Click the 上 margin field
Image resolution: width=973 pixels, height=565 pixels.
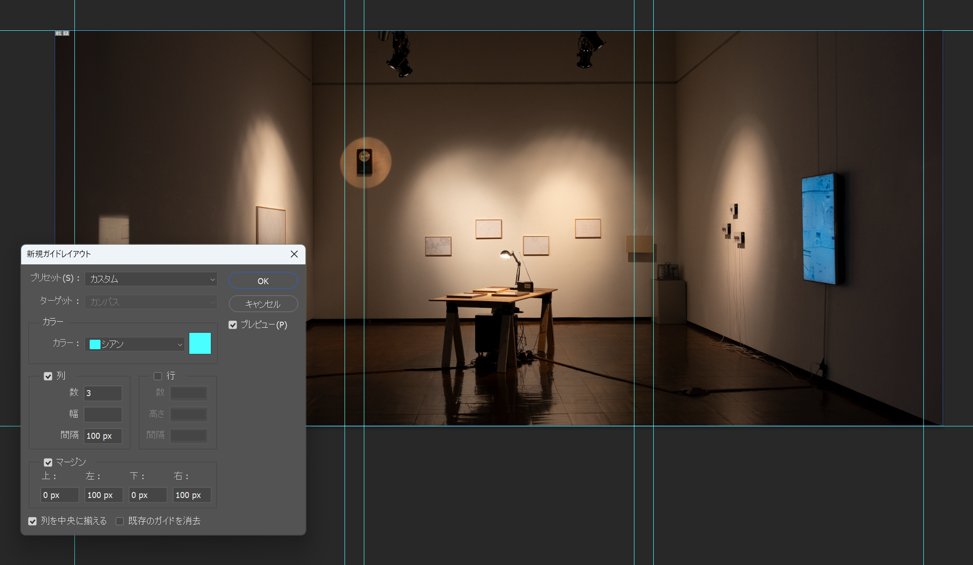pos(60,495)
